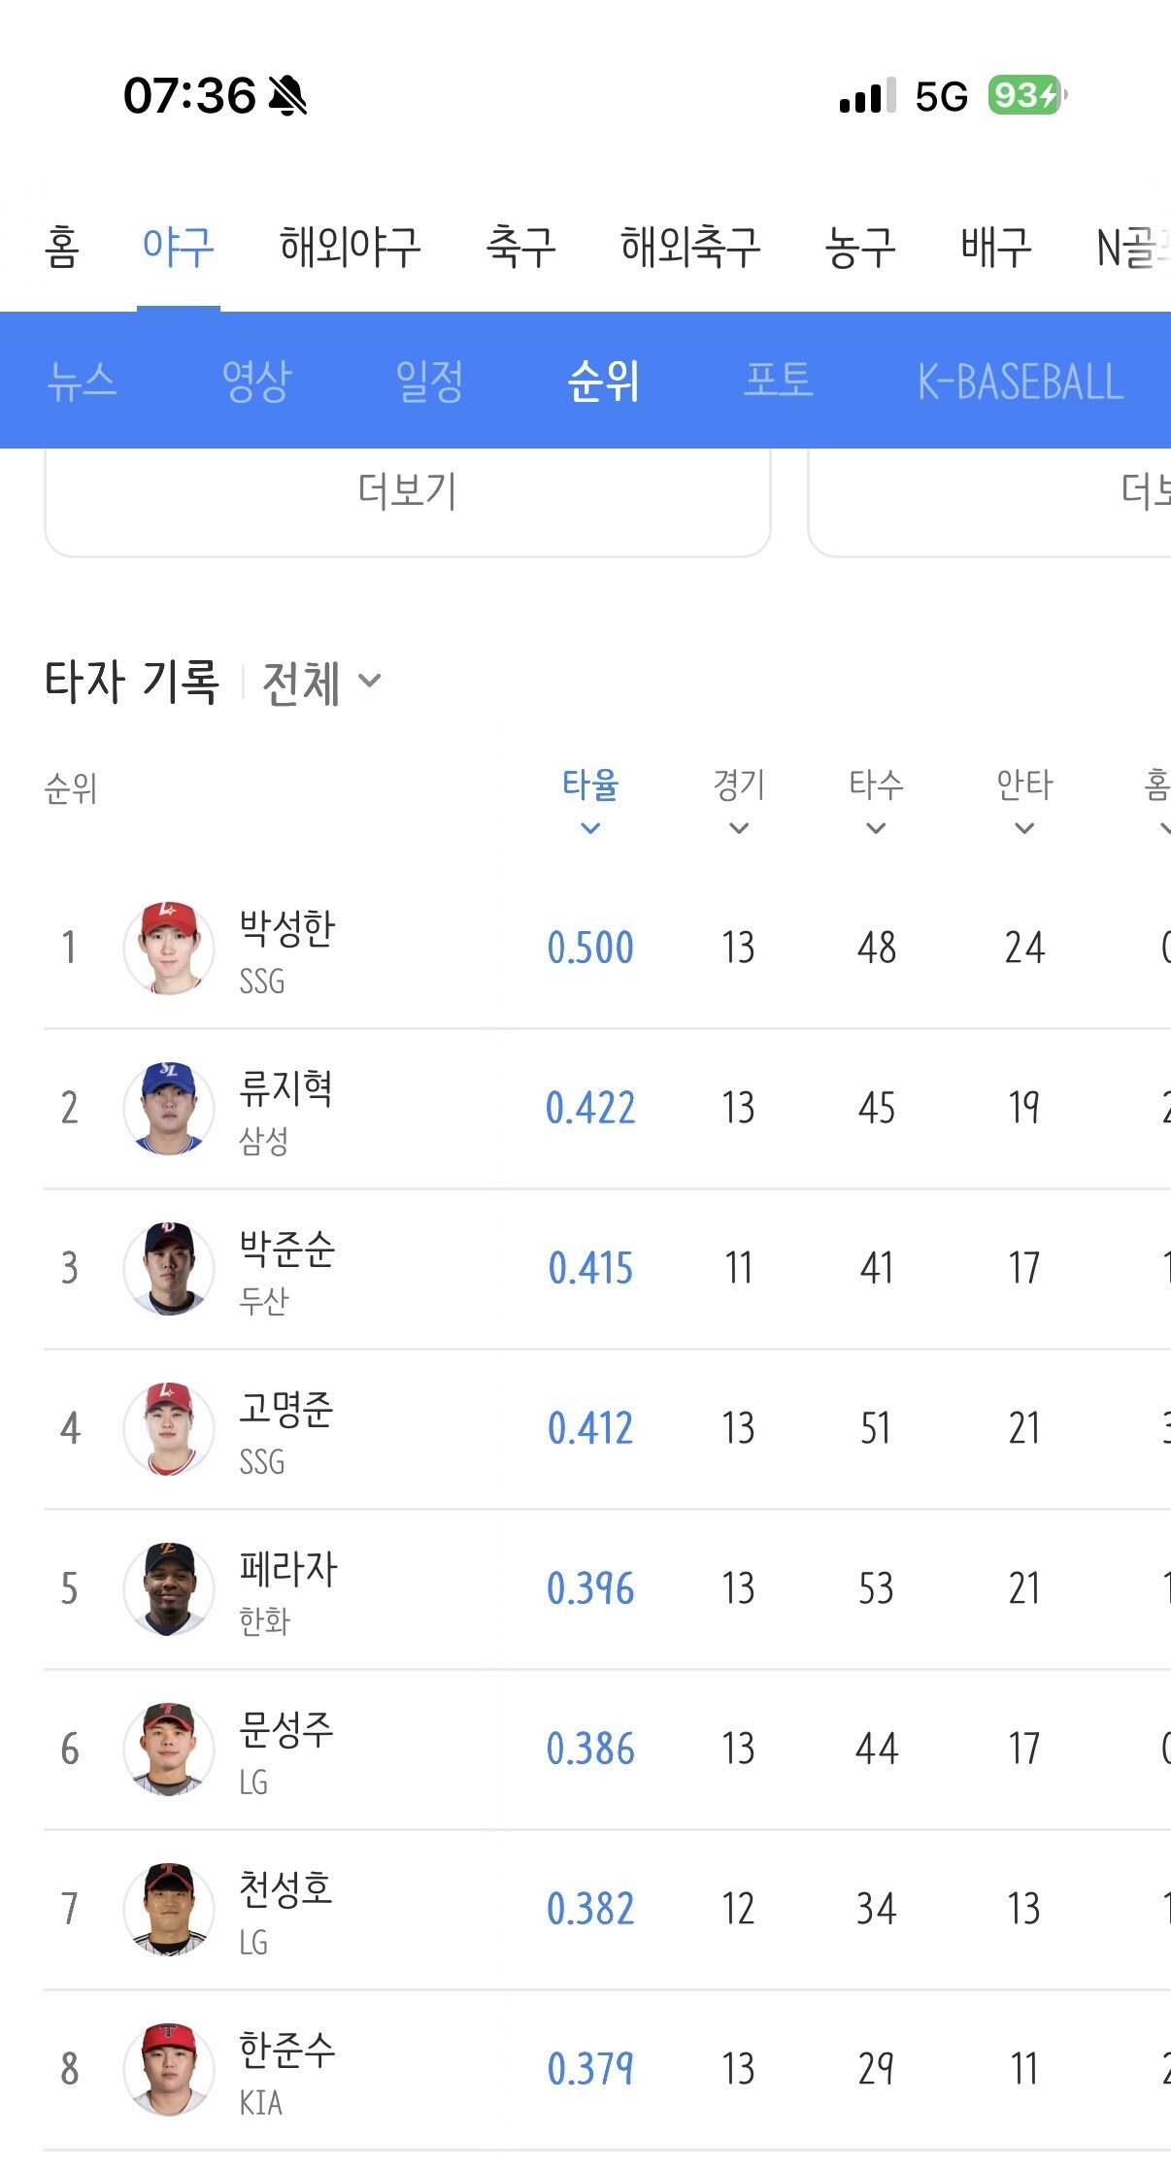The width and height of the screenshot is (1171, 2168).
Task: Open K-BASEBALL sub-menu tab
Action: 1020,382
